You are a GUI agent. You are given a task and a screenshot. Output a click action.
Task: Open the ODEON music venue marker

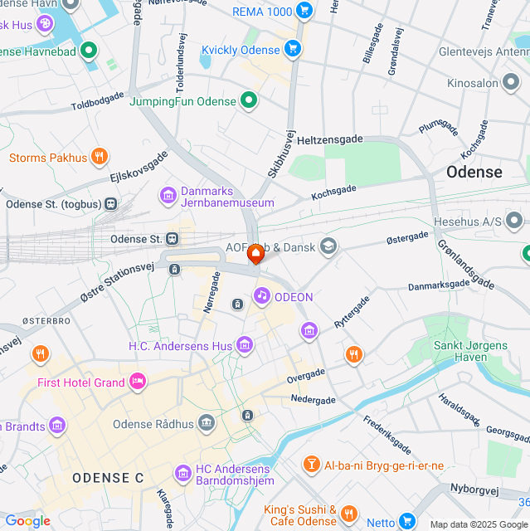tap(262, 296)
